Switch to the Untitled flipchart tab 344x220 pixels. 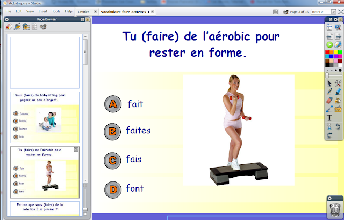[84, 12]
